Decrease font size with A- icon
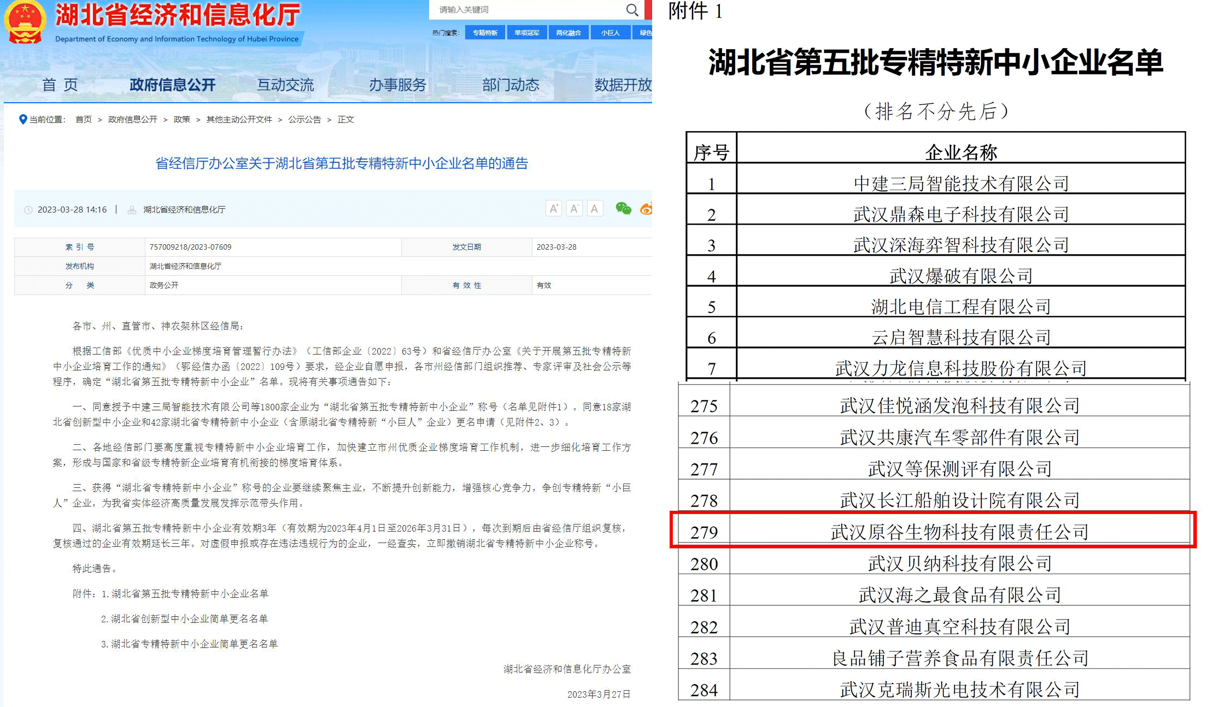Image resolution: width=1213 pixels, height=707 pixels. coord(574,208)
